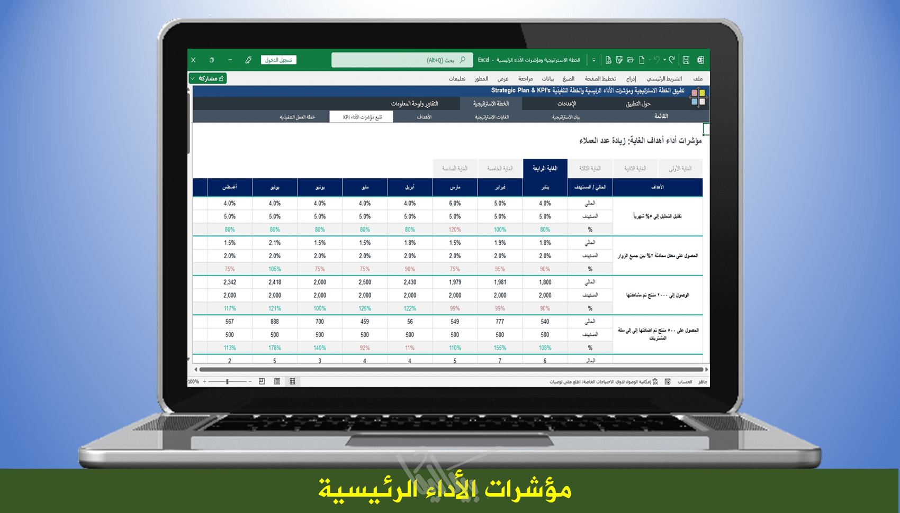The image size is (900, 513).
Task: Open the تخطيط الصفحة ribbon tab
Action: (600, 79)
